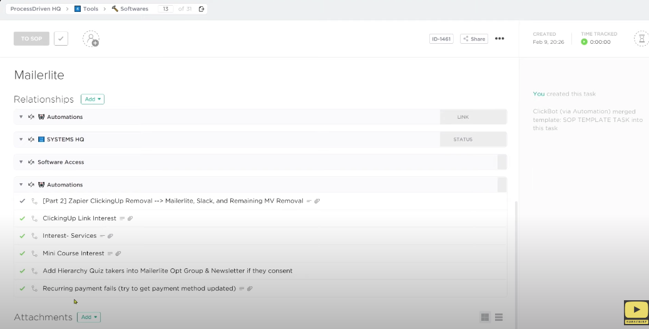Collapse the first Automations relationship section

click(21, 117)
